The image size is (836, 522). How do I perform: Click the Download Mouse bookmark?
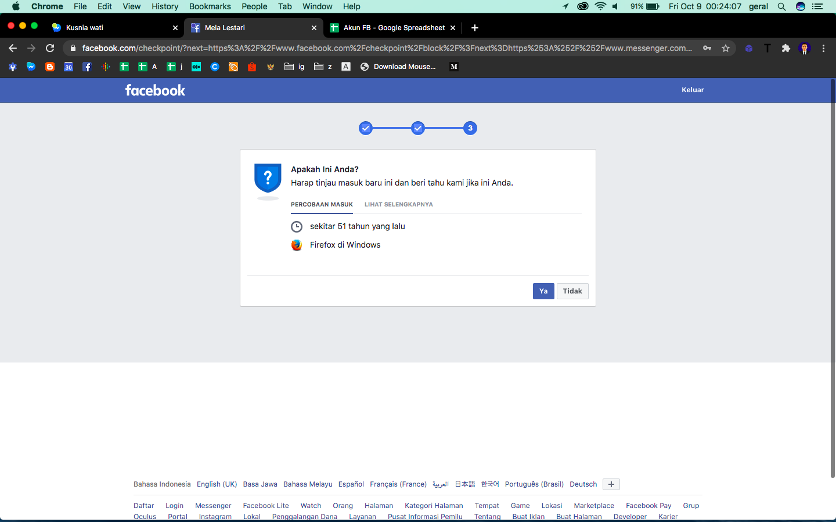[x=398, y=67]
